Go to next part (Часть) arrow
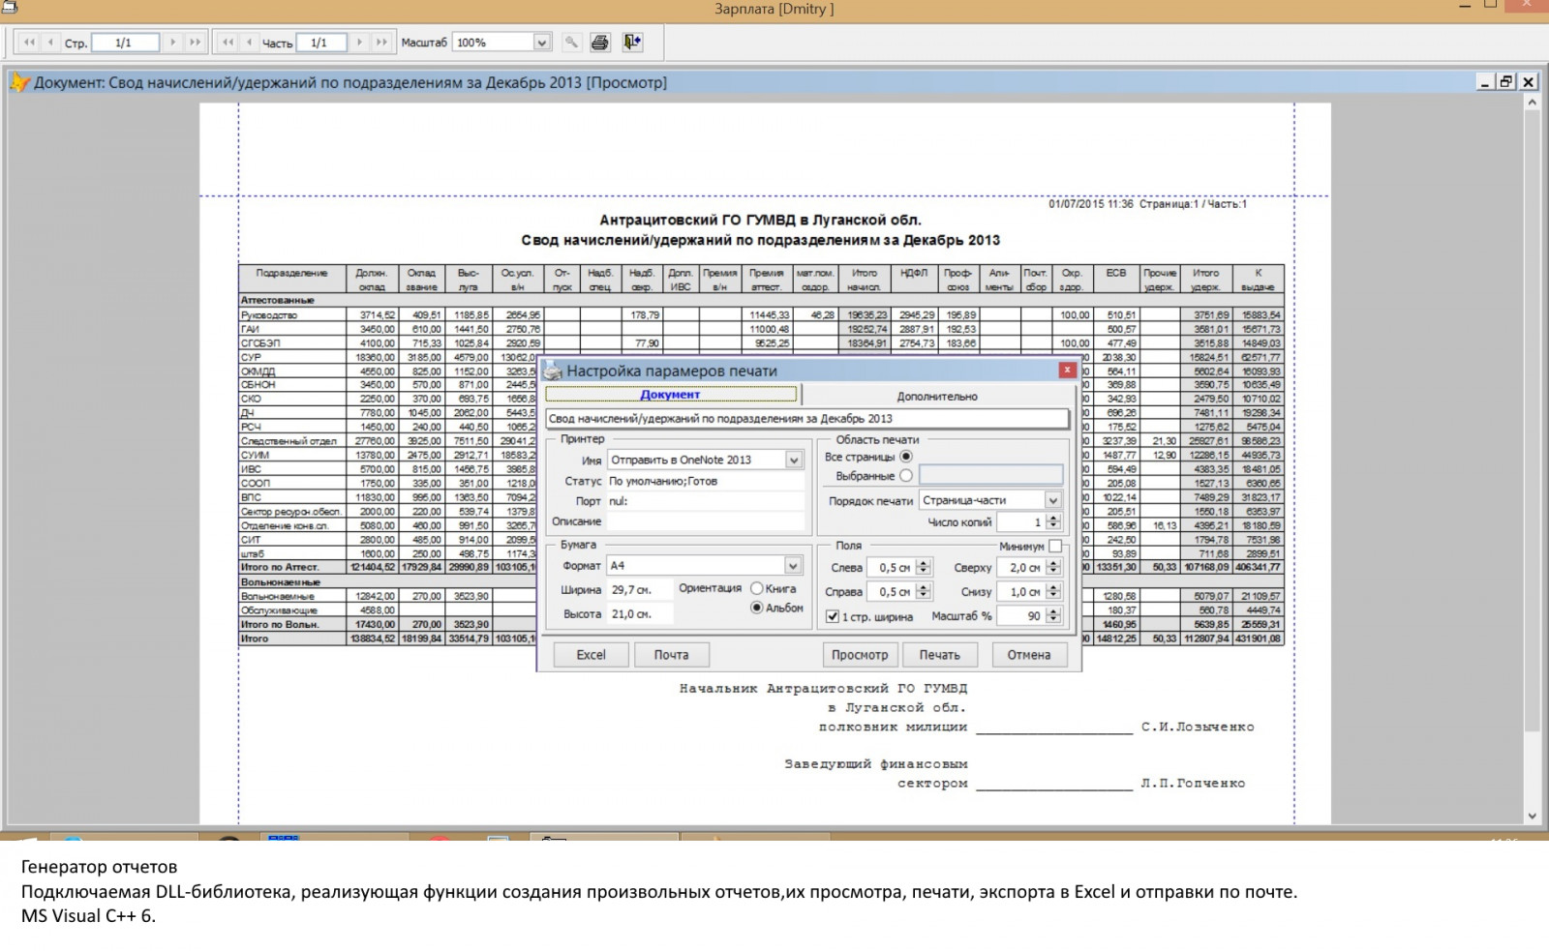This screenshot has width=1549, height=951. tap(360, 43)
